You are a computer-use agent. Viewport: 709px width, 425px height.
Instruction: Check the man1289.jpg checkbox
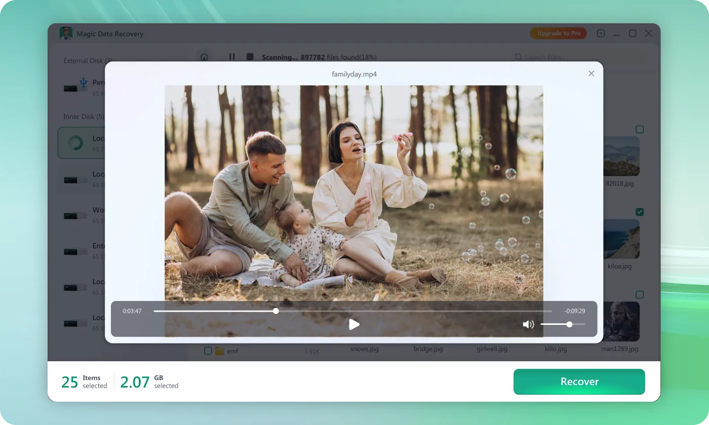point(640,294)
